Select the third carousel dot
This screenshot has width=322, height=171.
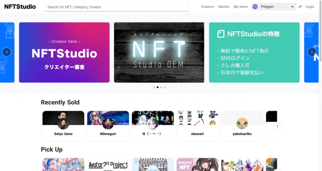[161, 87]
